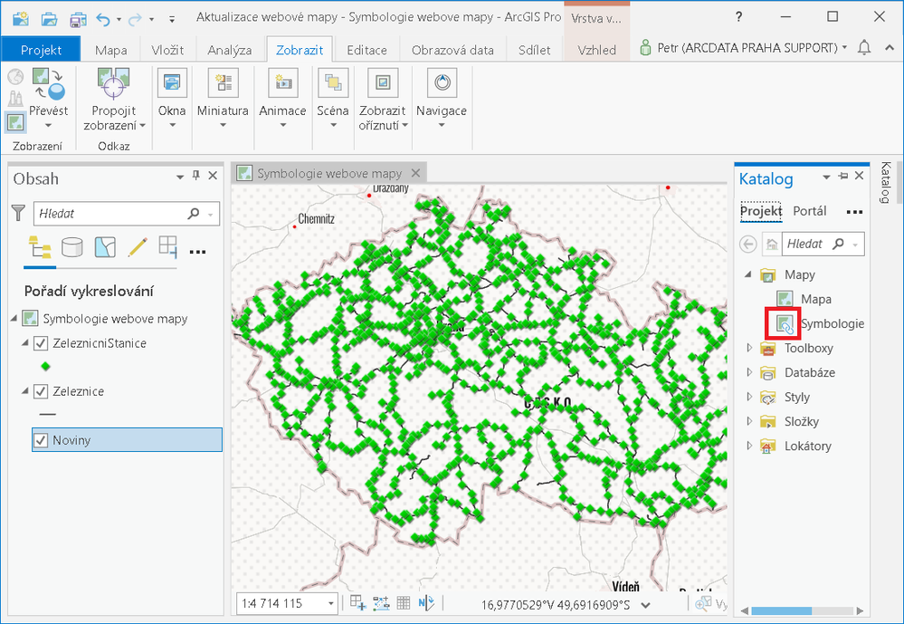Open the map scale dropdown
904x624 pixels.
(x=331, y=604)
